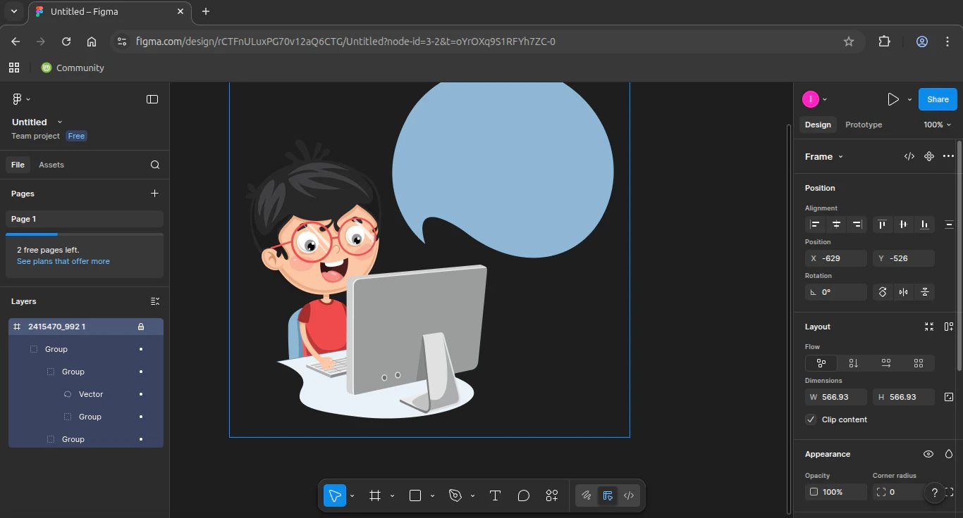Align selection to bottom
Image resolution: width=963 pixels, height=518 pixels.
point(924,225)
